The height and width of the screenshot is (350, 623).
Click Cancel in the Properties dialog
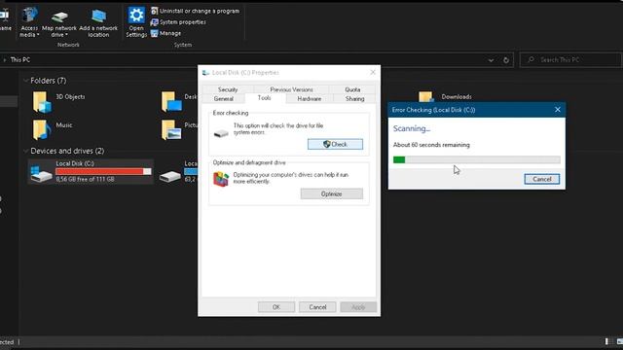[x=317, y=307]
